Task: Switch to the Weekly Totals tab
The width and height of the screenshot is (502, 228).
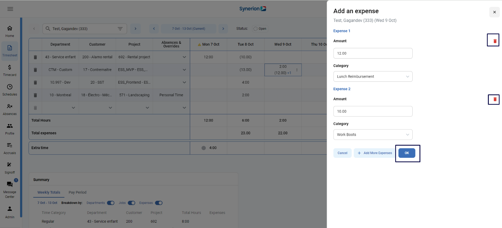Action: coord(49,192)
